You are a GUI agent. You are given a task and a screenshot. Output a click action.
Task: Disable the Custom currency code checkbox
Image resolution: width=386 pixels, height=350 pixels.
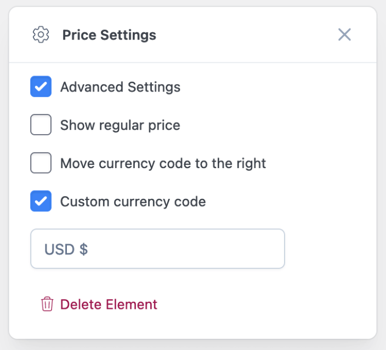[x=41, y=202]
